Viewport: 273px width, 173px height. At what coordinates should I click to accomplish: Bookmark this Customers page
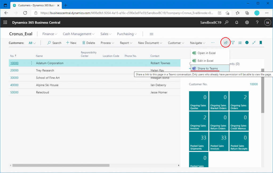click(x=261, y=43)
